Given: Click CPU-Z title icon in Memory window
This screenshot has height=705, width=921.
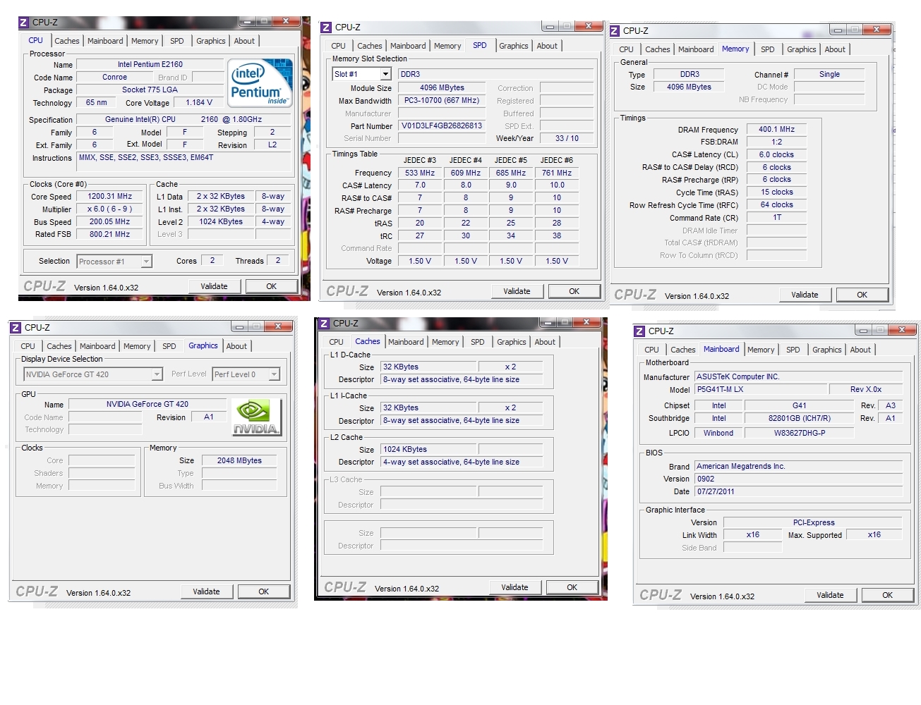Looking at the screenshot, I should point(614,31).
